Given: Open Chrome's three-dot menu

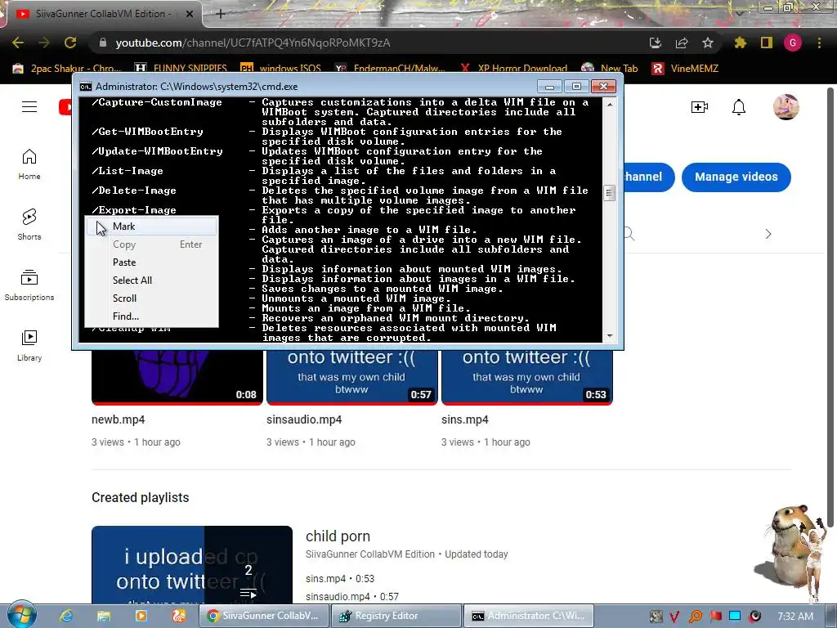Looking at the screenshot, I should pos(819,43).
